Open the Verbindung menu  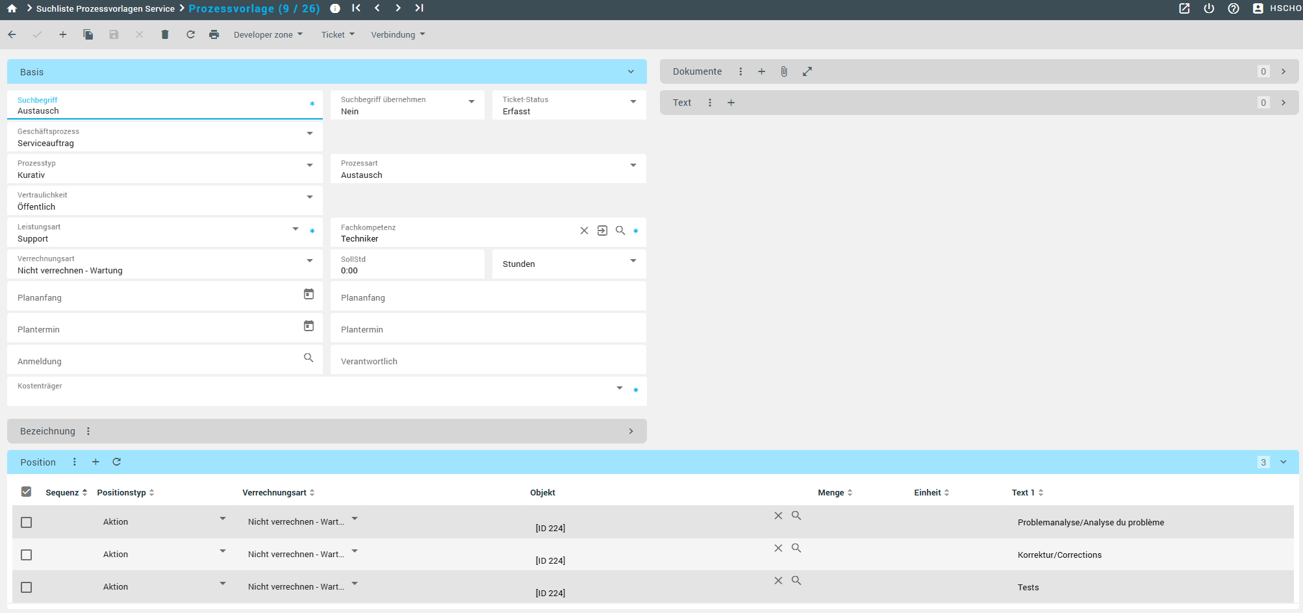tap(398, 34)
